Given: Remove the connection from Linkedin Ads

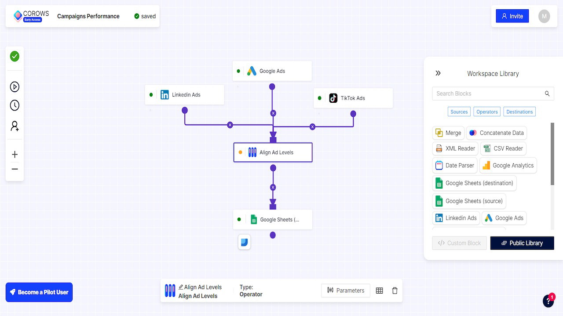Looking at the screenshot, I should [230, 125].
